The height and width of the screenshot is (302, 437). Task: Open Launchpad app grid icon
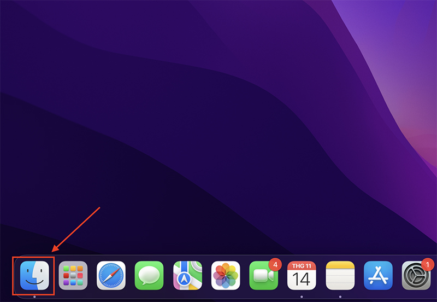click(73, 276)
